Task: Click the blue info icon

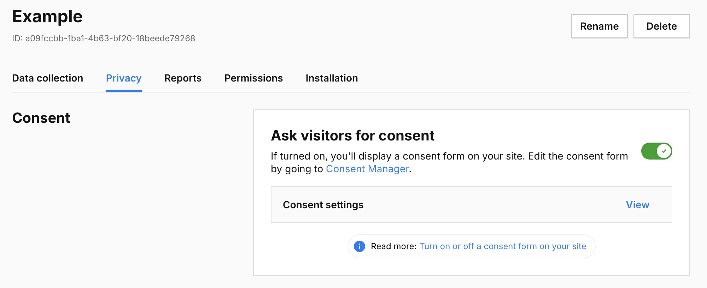Action: coord(359,246)
